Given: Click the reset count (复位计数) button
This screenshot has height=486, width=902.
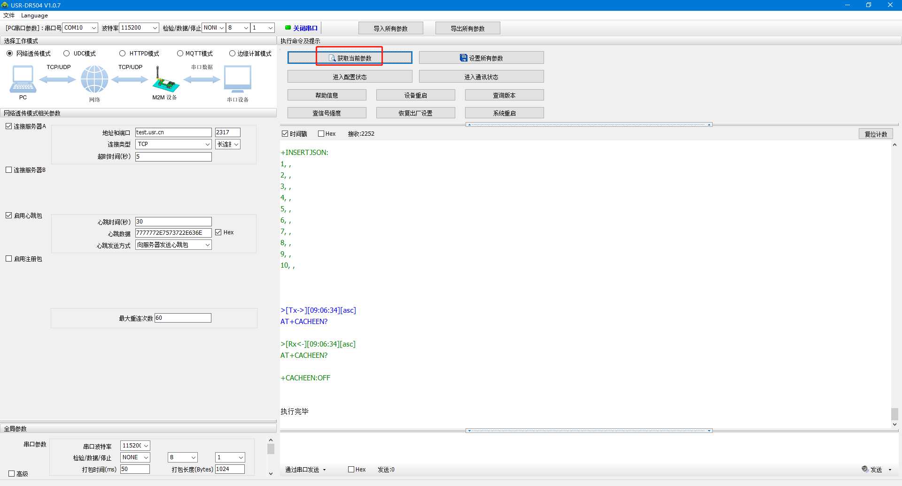Looking at the screenshot, I should pyautogui.click(x=876, y=134).
